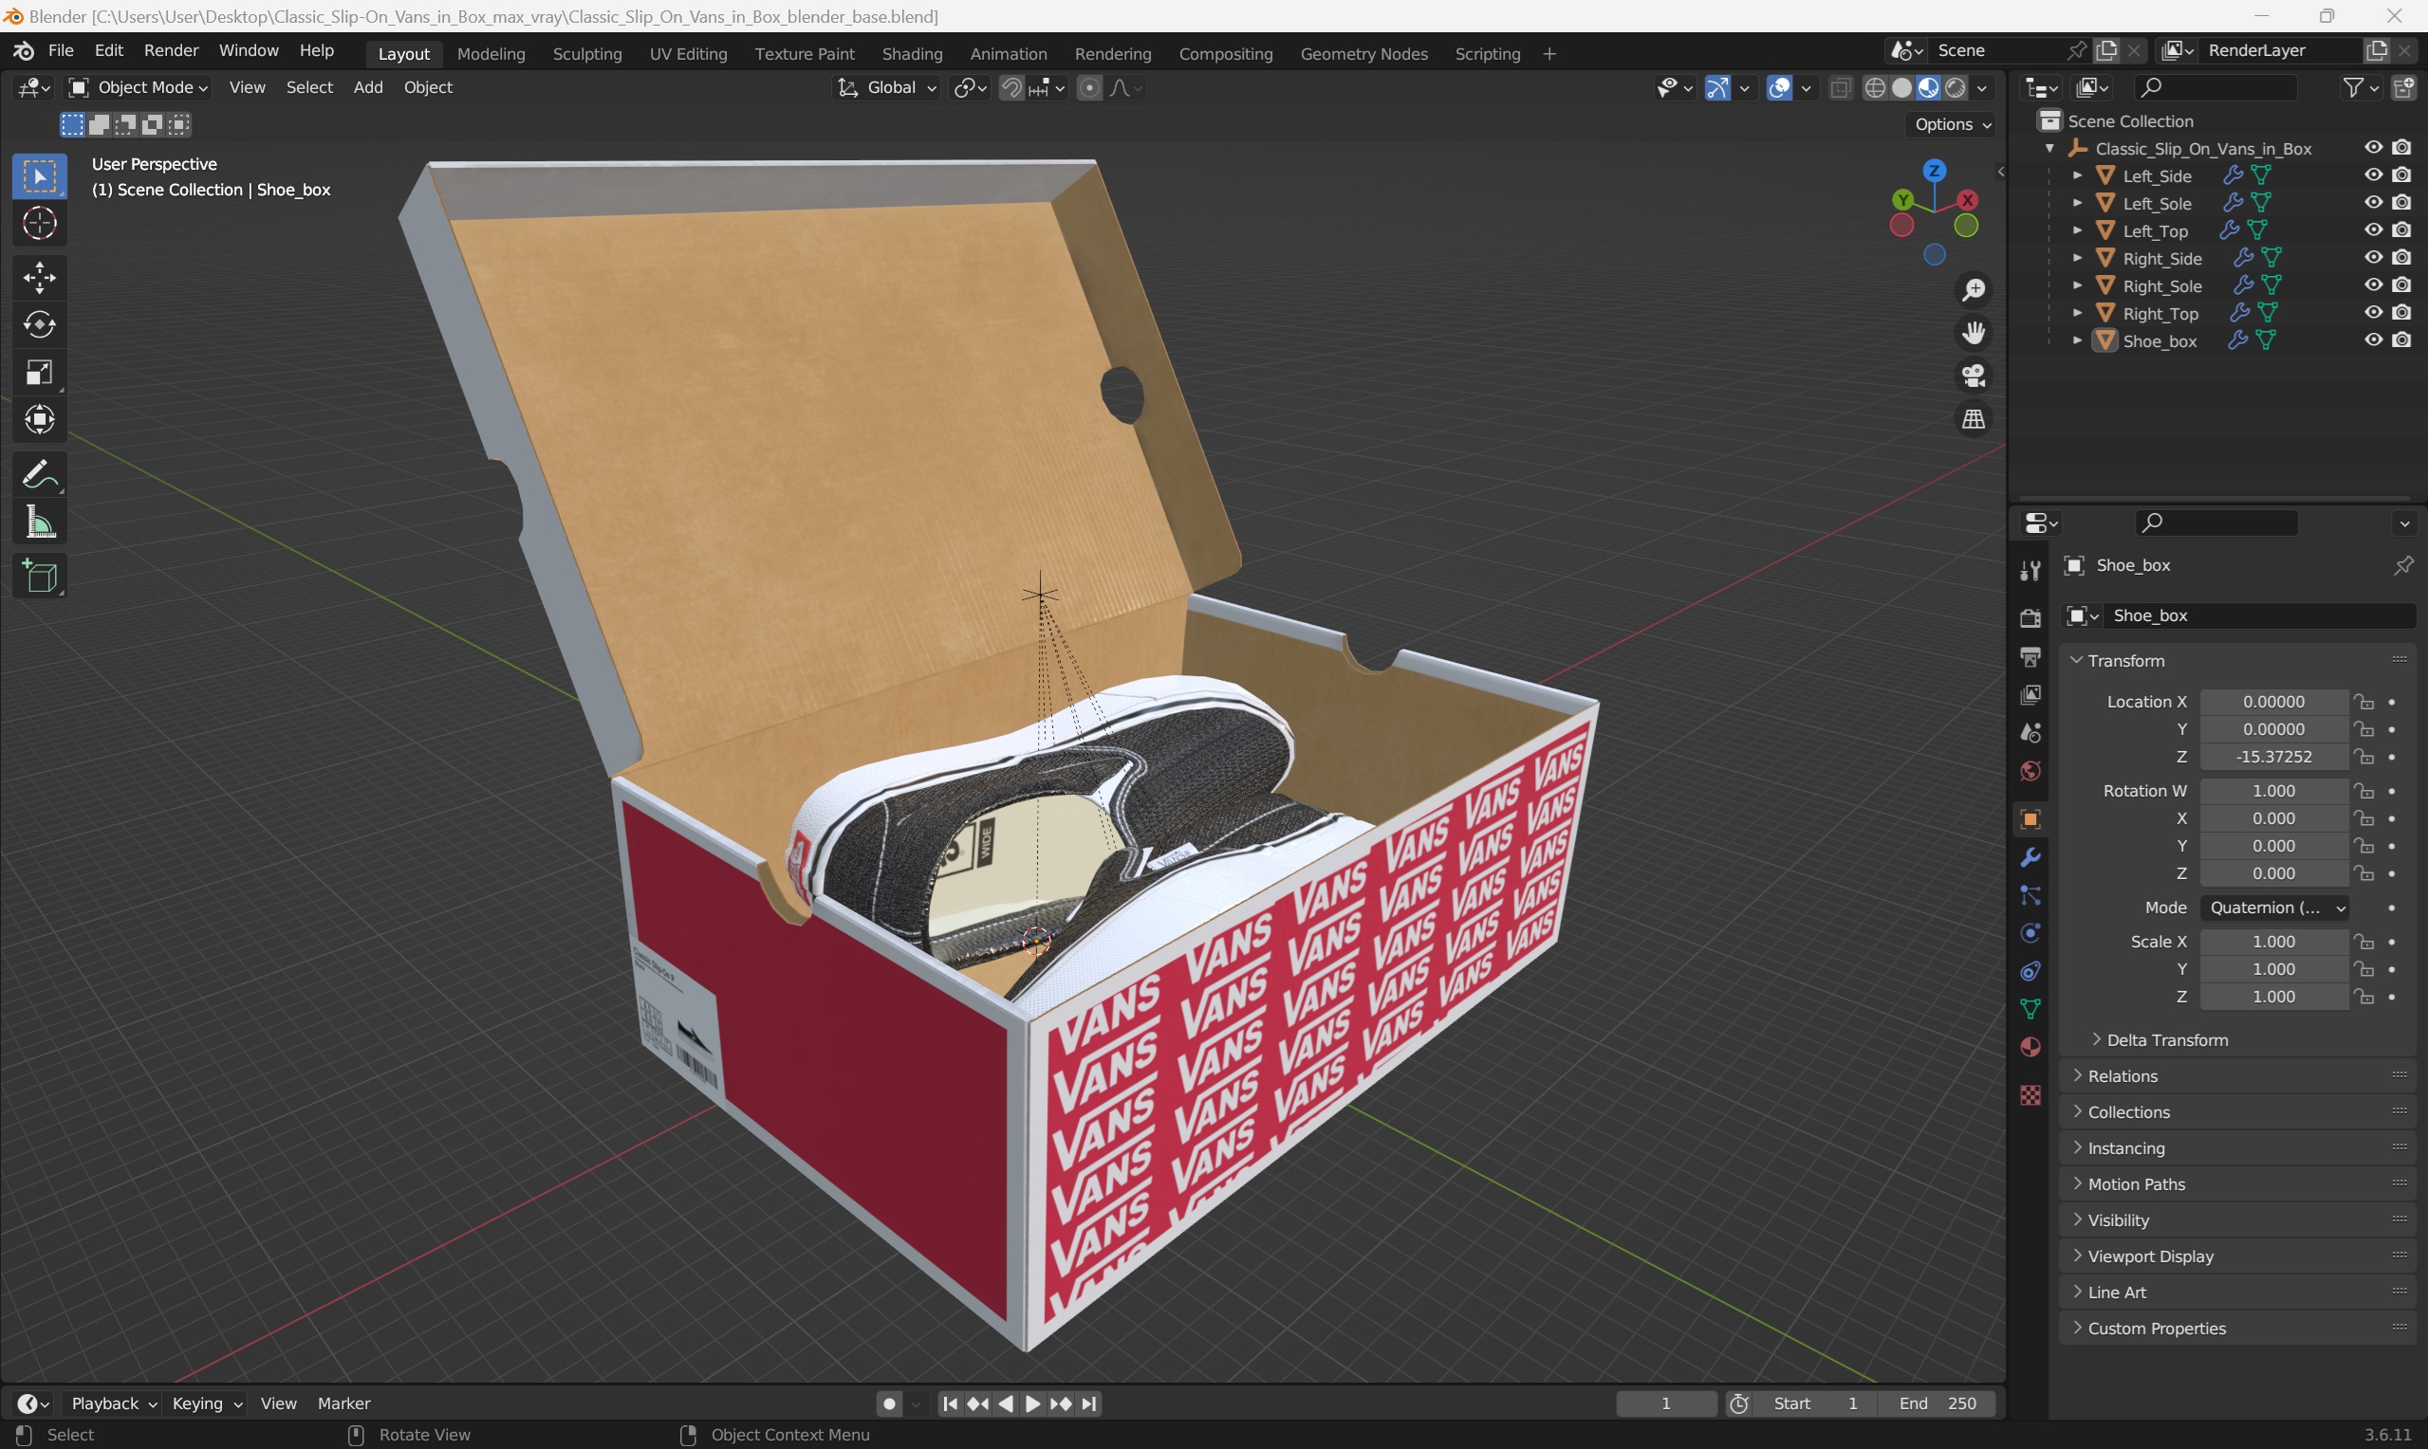
Task: Expand the Relations panel
Action: (2237, 1076)
